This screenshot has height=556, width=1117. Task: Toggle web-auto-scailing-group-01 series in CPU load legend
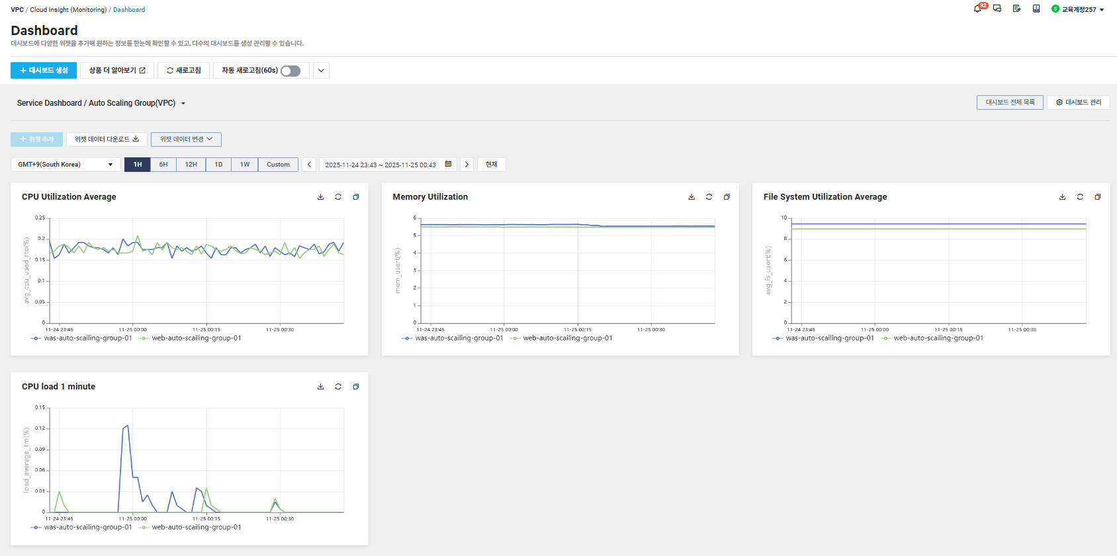tap(190, 528)
